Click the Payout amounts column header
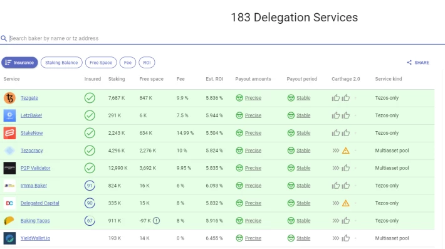445x249 pixels. [253, 79]
